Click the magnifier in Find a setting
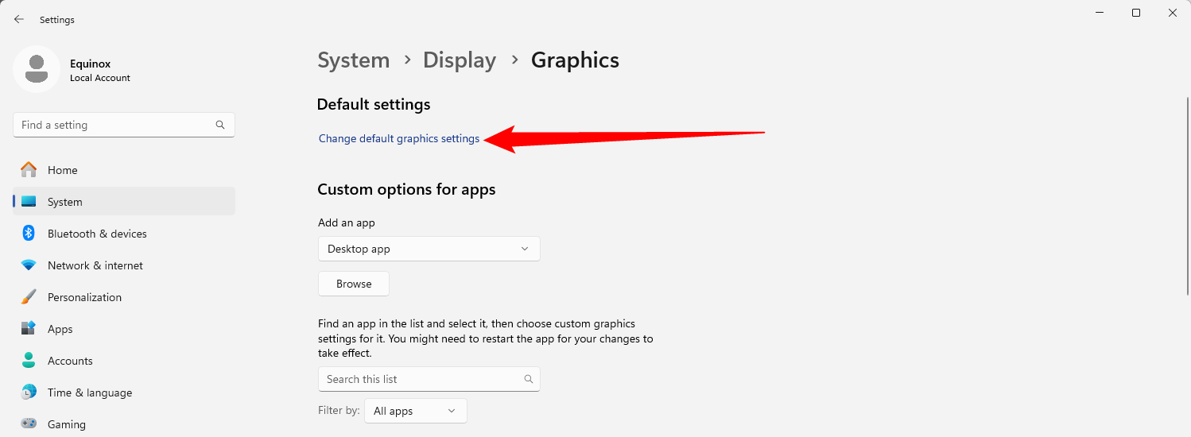The image size is (1191, 437). coord(220,125)
